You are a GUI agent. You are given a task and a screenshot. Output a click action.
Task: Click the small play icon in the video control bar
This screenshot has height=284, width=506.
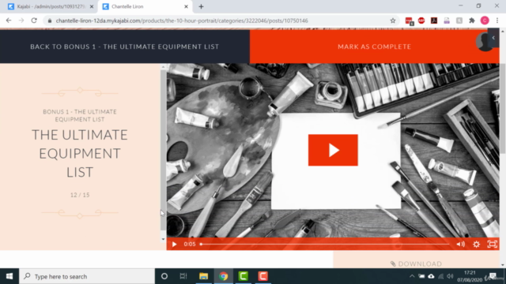tap(174, 245)
